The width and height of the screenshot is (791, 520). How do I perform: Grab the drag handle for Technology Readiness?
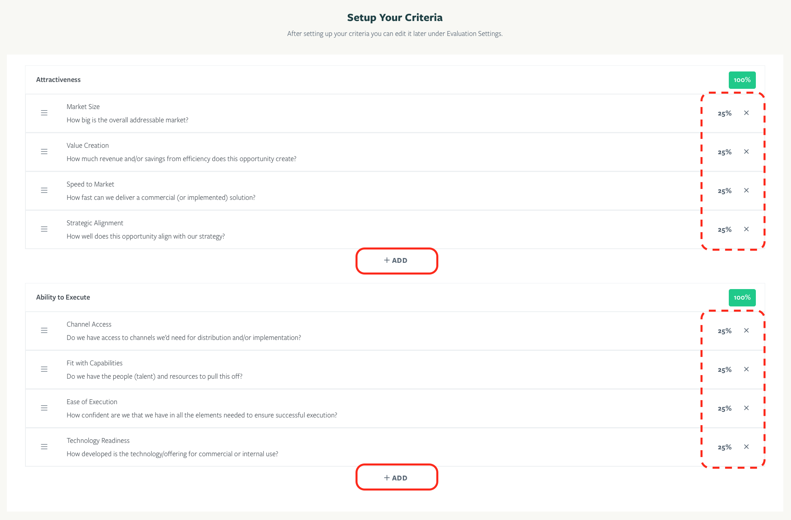pos(44,447)
